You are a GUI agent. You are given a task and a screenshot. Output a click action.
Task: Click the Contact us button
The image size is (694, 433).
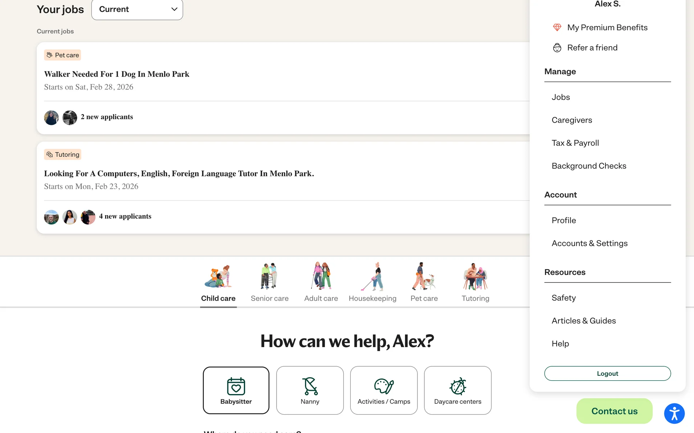click(614, 411)
